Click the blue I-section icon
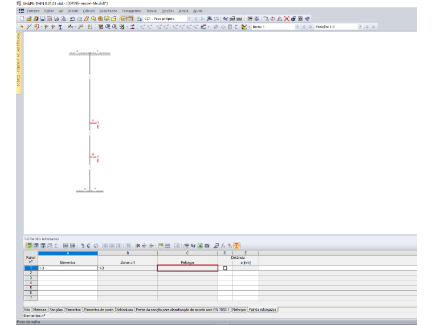 [x=60, y=27]
